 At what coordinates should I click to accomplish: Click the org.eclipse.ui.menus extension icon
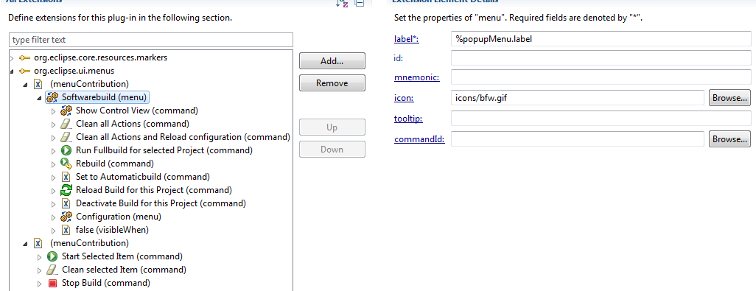pos(24,71)
